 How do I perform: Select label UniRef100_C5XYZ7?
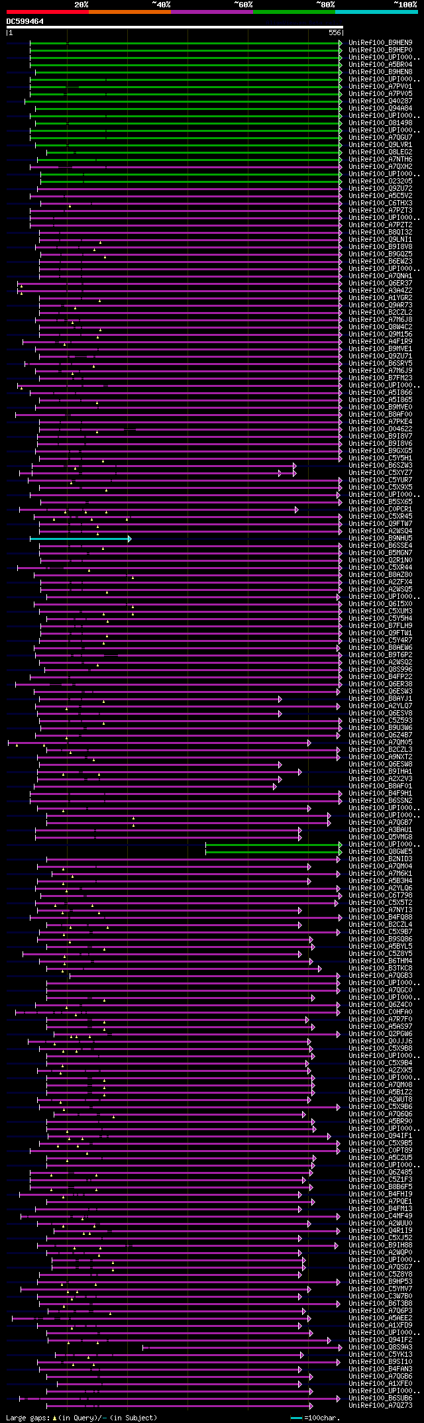click(380, 473)
